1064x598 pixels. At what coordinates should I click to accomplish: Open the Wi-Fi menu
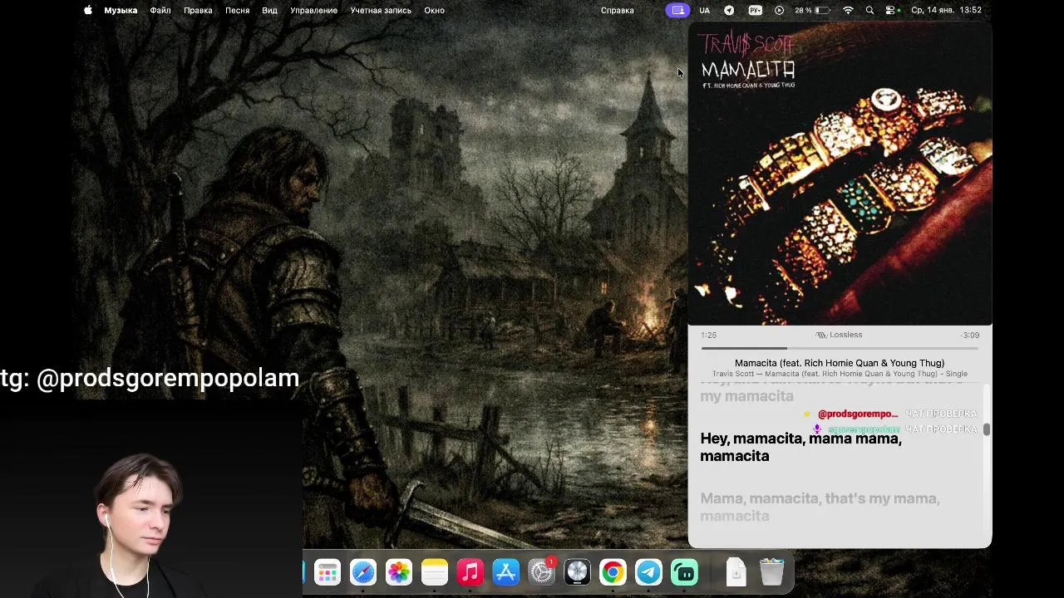pos(848,10)
